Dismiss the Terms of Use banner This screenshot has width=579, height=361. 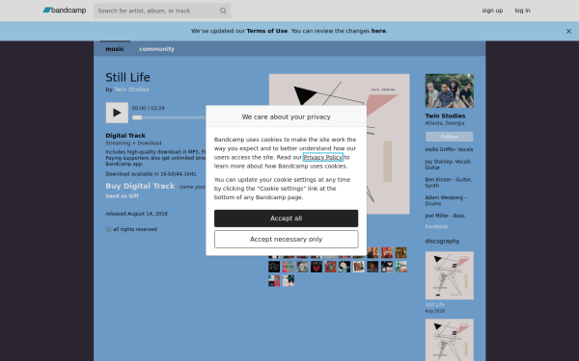568,32
